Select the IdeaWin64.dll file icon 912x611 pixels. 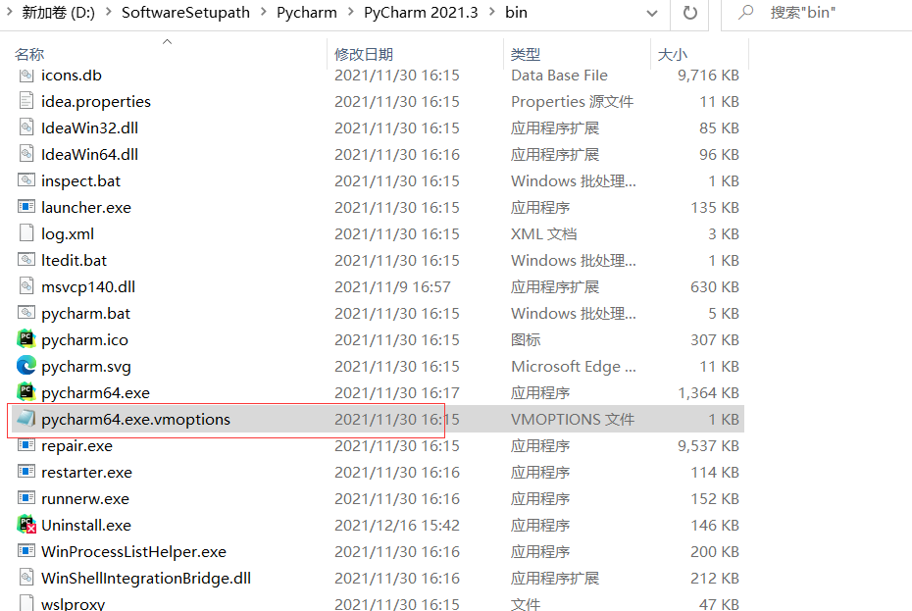(26, 154)
